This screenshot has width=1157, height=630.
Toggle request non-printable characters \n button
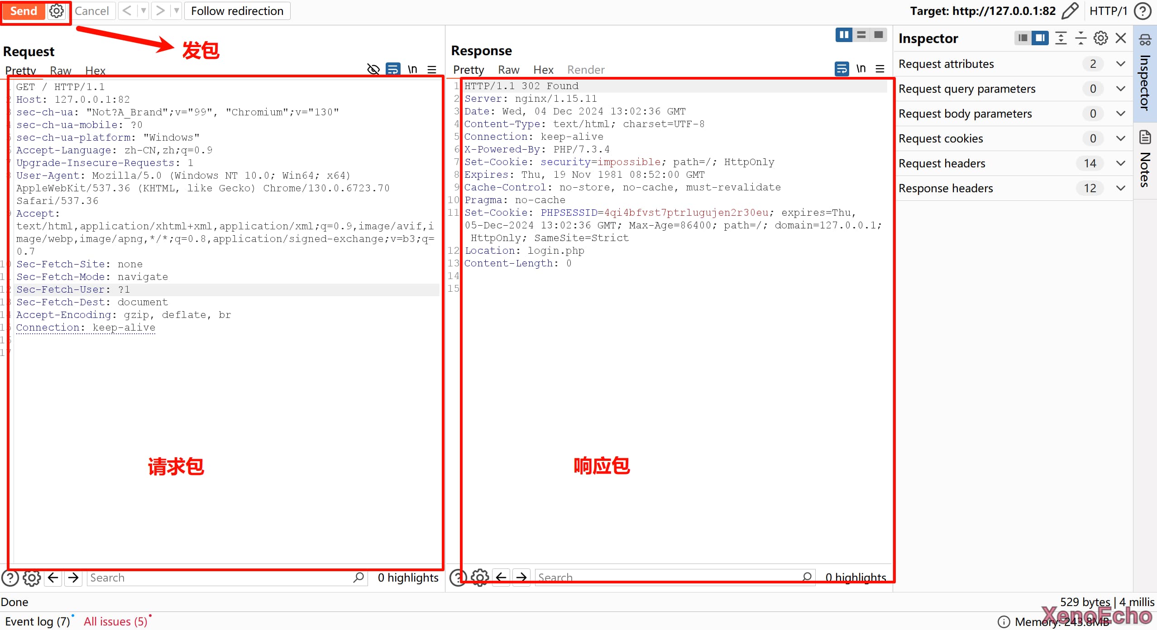pyautogui.click(x=412, y=70)
